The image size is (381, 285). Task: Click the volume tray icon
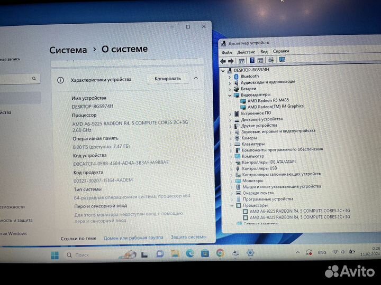point(343,252)
